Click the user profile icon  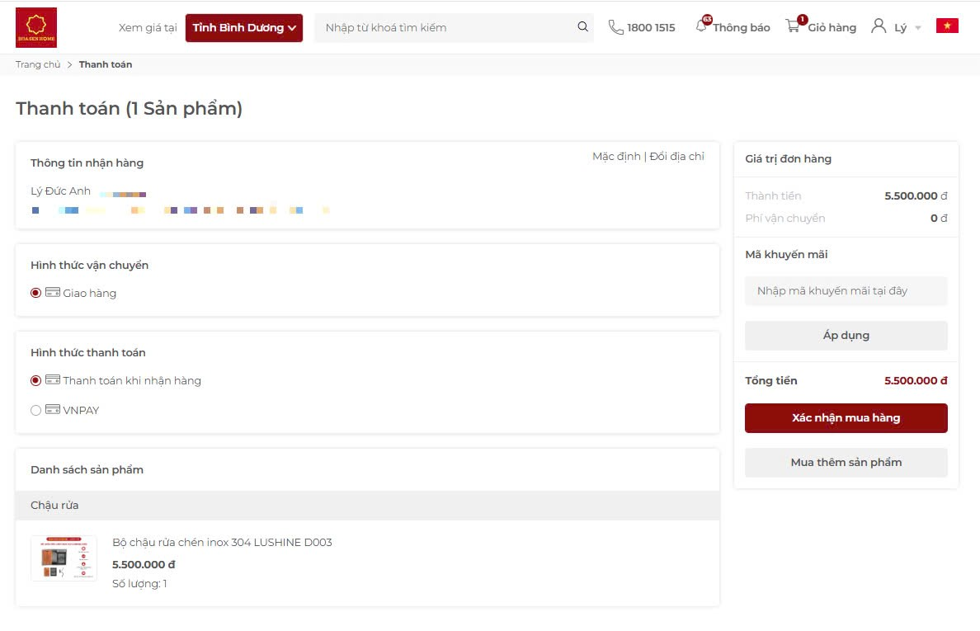(x=879, y=26)
